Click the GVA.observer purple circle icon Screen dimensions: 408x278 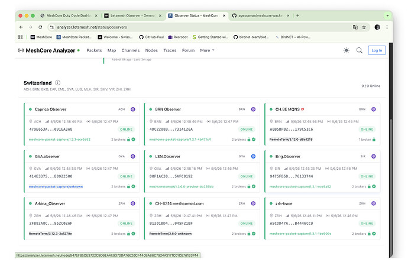[x=133, y=156]
